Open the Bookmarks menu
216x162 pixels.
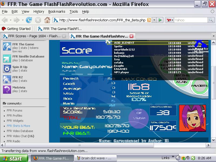[57, 12]
